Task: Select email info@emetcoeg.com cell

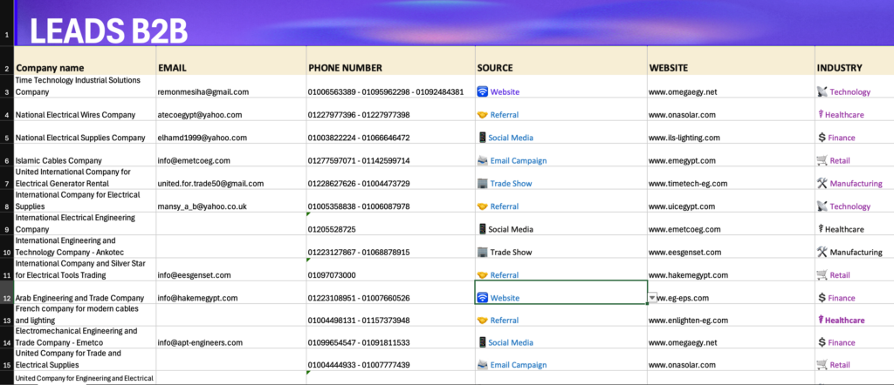Action: (x=230, y=155)
